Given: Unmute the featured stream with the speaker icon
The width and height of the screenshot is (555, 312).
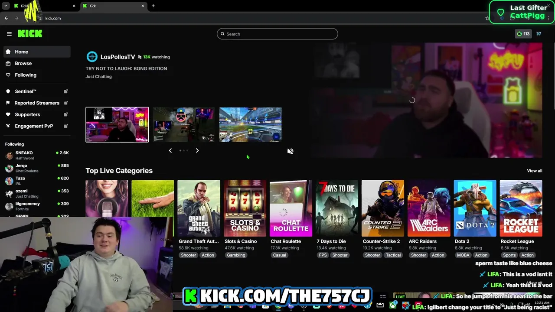Looking at the screenshot, I should pos(291,151).
